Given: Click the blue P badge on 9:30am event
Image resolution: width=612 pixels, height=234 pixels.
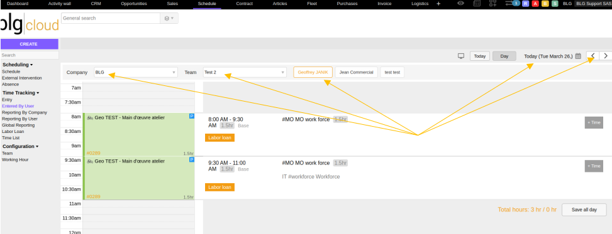Looking at the screenshot, I should click(x=192, y=159).
